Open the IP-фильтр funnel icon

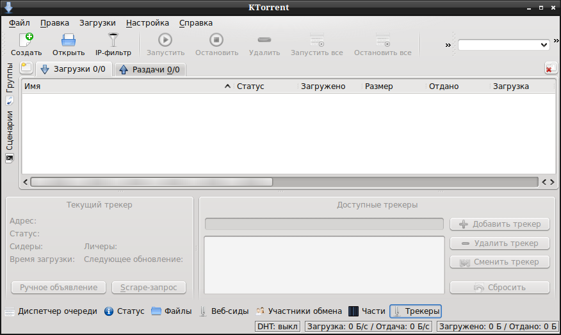(113, 40)
